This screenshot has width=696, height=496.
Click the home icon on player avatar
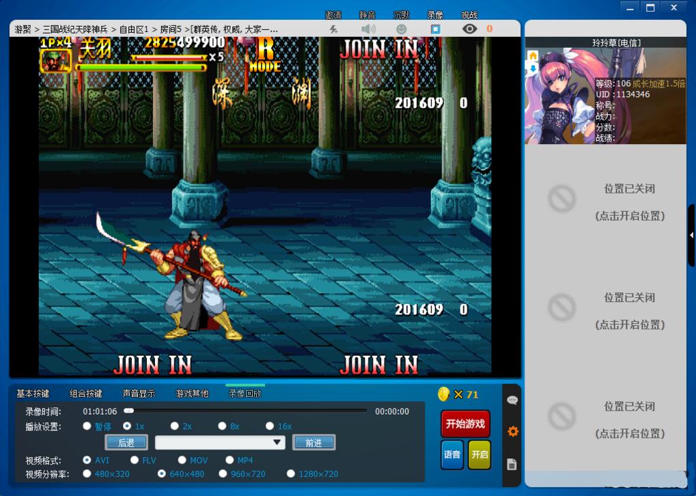(533, 56)
